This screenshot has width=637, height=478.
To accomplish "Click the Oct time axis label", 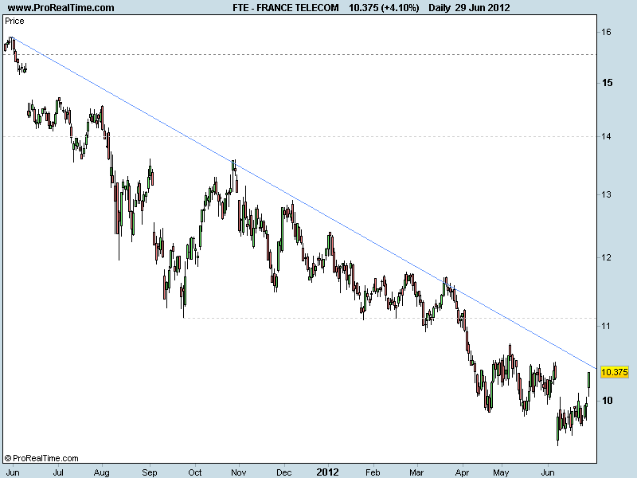I will pos(195,472).
